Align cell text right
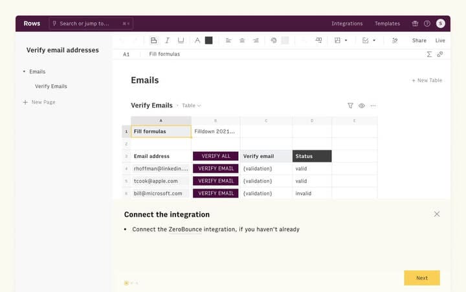The image size is (466, 292). point(256,40)
